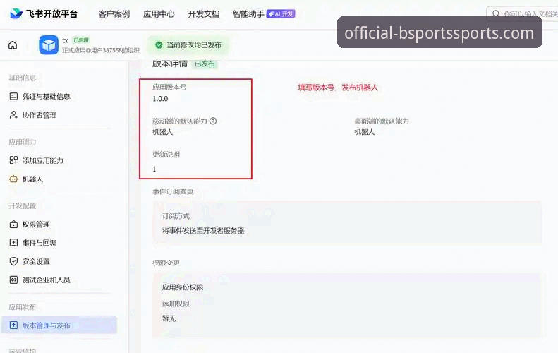Click 正式应用@用户387558的组织 text
Viewport: 558px width, 353px height.
click(101, 51)
